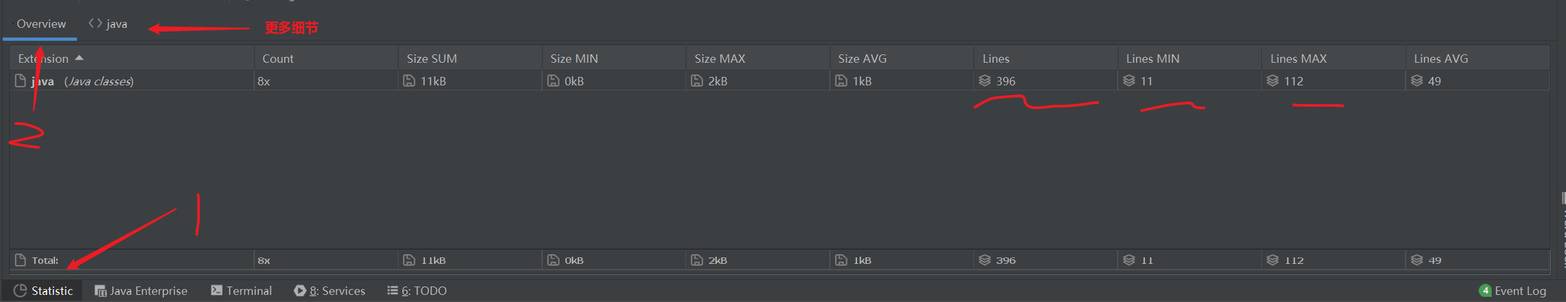Click the Lines MIN column header
Viewport: 1566px width, 302px height.
point(1153,58)
